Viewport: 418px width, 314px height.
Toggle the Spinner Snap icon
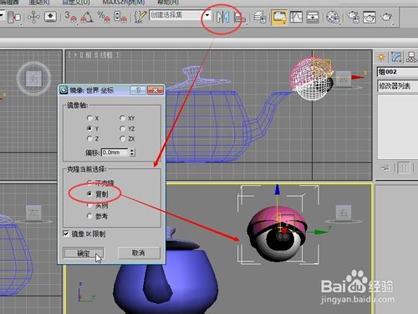(x=120, y=18)
